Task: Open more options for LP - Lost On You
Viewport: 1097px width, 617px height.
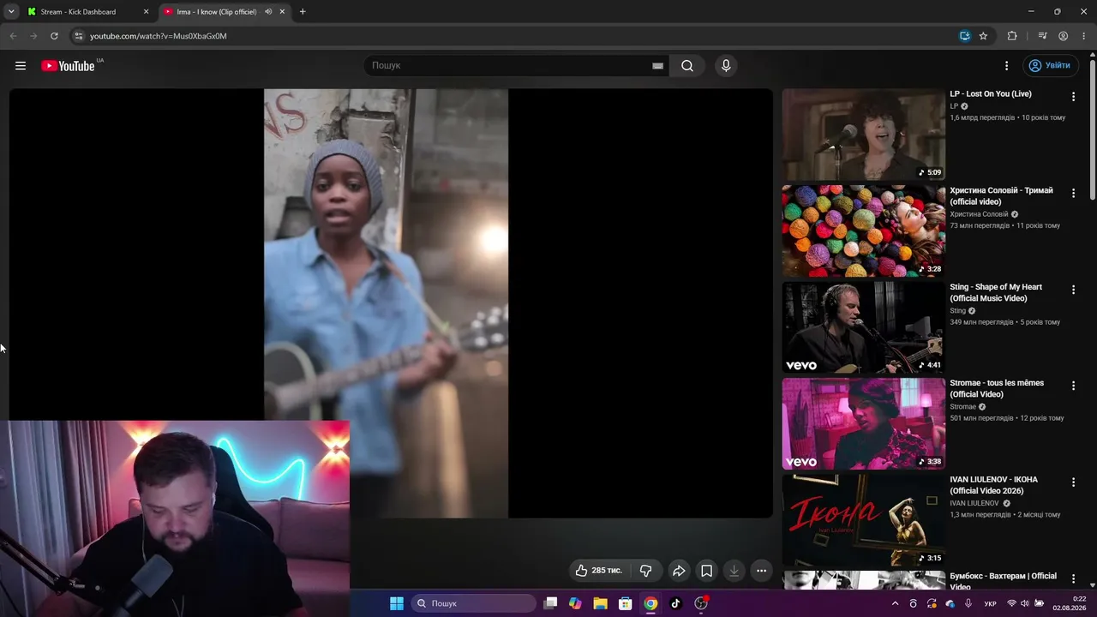Action: click(x=1073, y=97)
